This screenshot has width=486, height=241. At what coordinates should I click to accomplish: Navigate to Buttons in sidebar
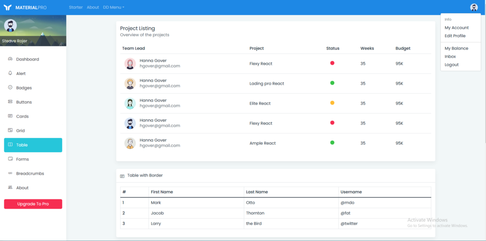click(33, 102)
